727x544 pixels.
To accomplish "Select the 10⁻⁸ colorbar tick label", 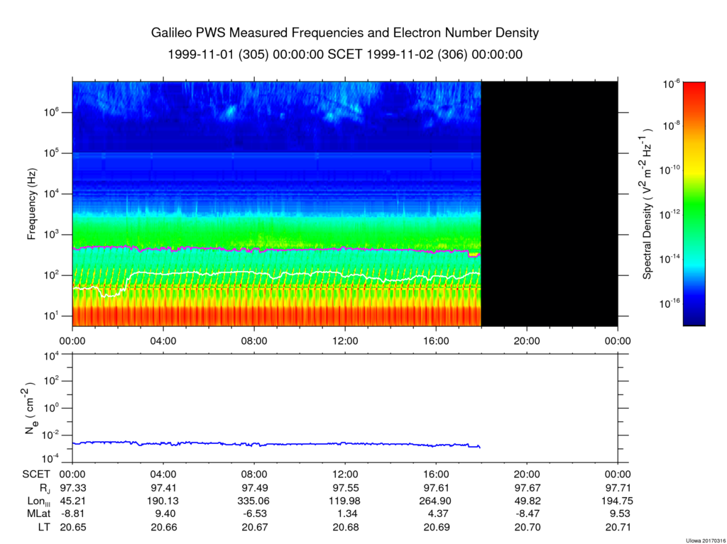I will [x=672, y=126].
